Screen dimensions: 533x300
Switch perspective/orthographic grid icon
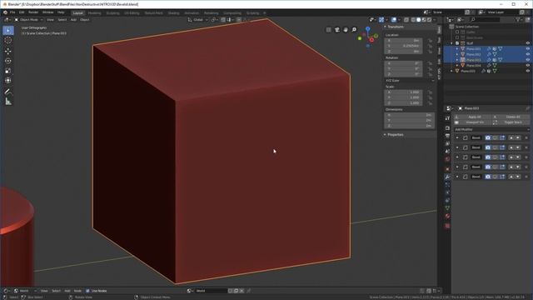[329, 30]
